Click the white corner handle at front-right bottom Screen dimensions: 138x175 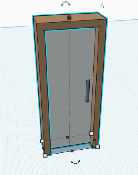(98, 147)
